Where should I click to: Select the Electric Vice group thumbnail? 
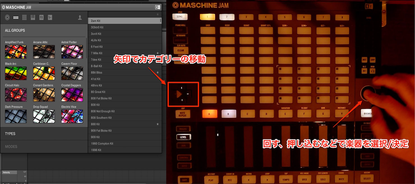[72, 116]
